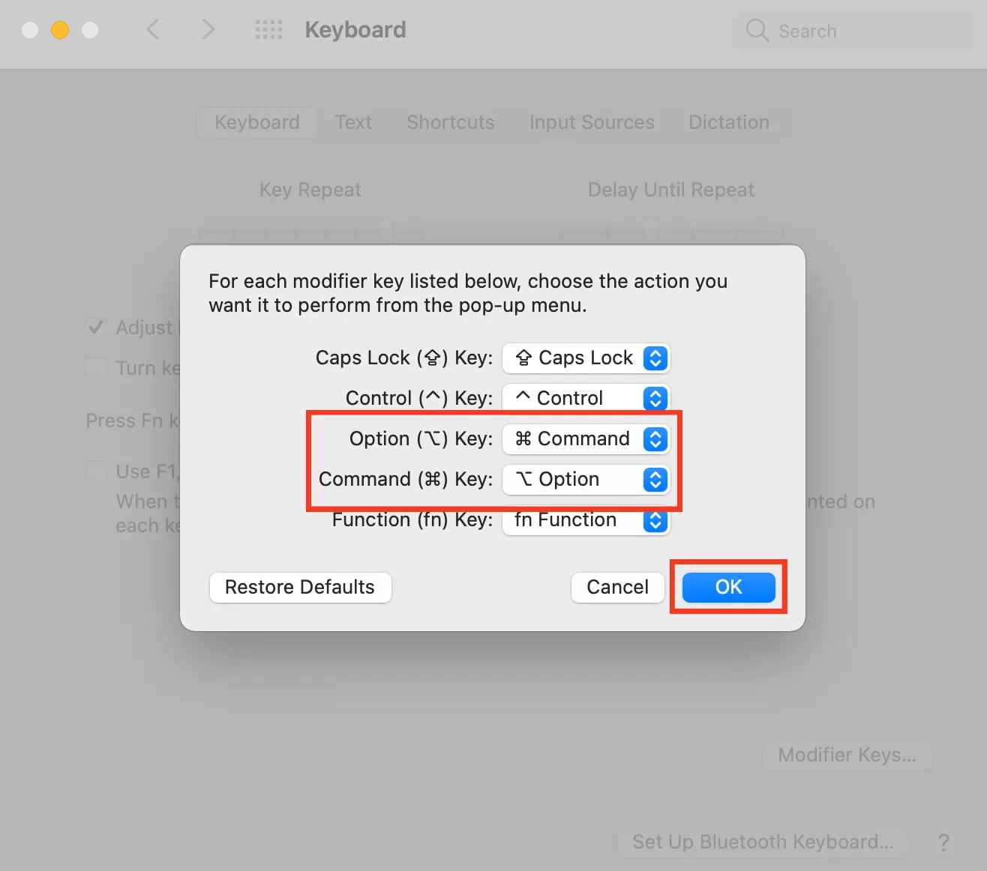987x871 pixels.
Task: Expand the Option Key dropdown set to Command
Action: click(x=586, y=439)
